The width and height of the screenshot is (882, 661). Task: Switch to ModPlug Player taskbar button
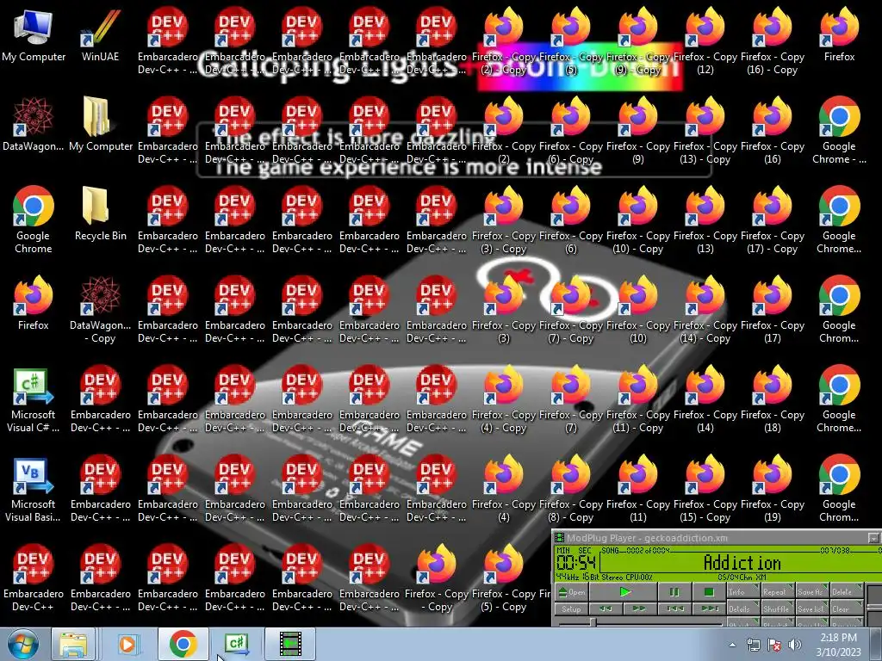pyautogui.click(x=291, y=644)
